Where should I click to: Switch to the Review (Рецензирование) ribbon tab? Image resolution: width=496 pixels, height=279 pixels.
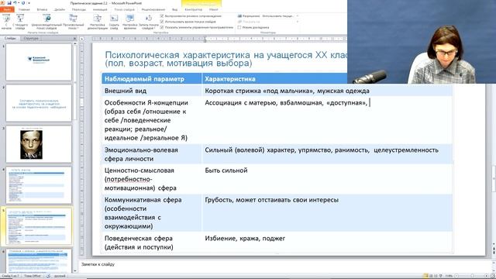[153, 9]
